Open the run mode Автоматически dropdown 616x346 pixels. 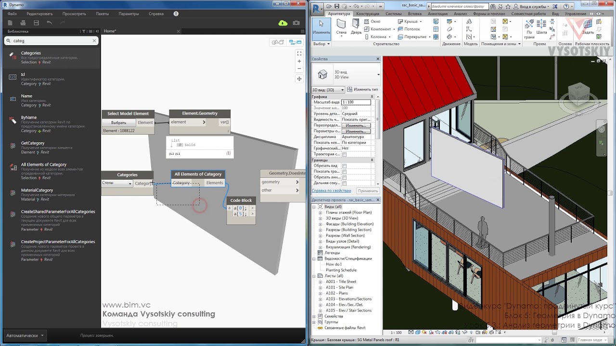point(25,335)
